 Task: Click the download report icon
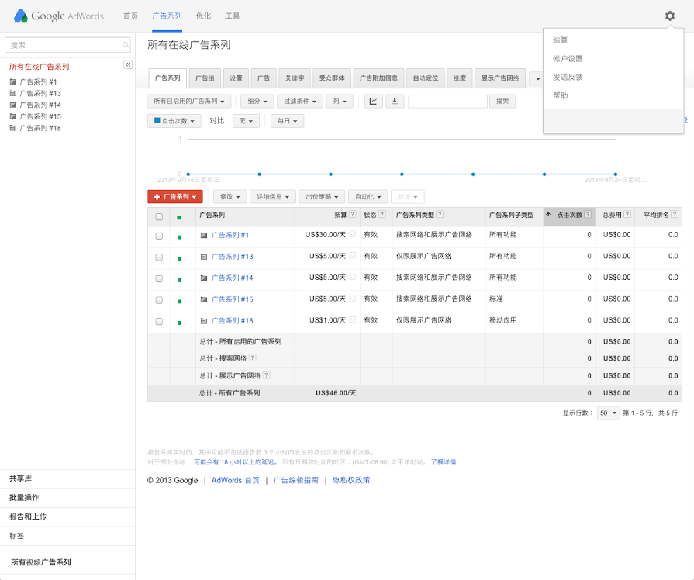click(395, 101)
